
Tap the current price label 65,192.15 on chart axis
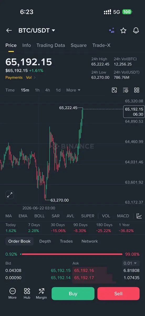coord(134,112)
